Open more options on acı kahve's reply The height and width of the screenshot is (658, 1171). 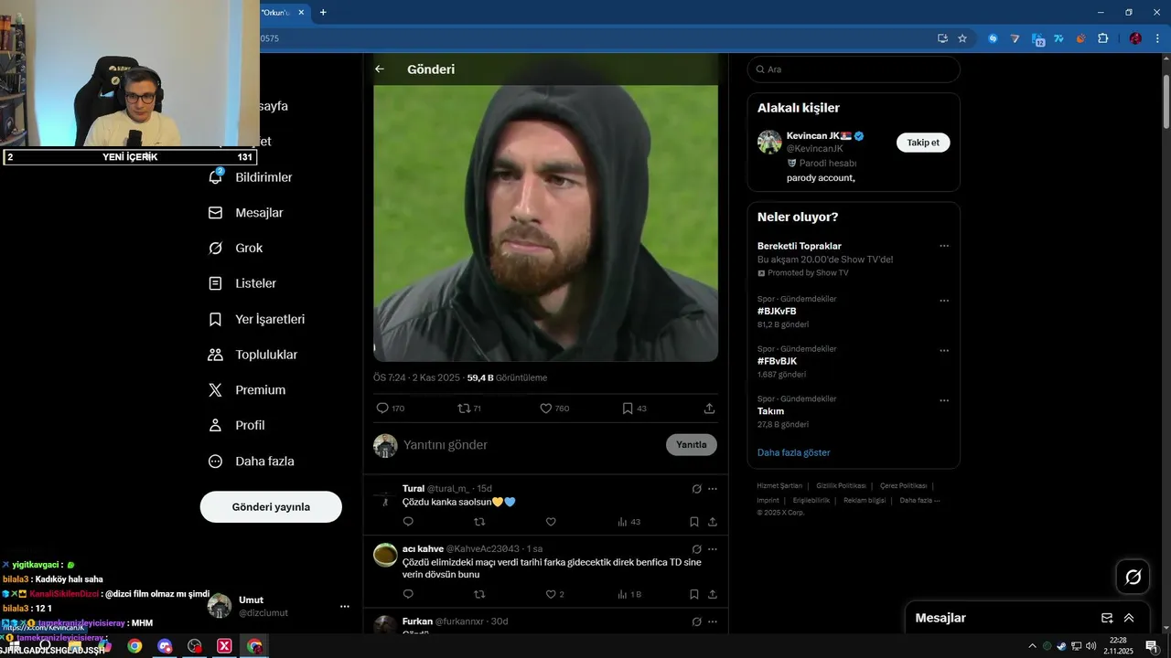pyautogui.click(x=713, y=549)
